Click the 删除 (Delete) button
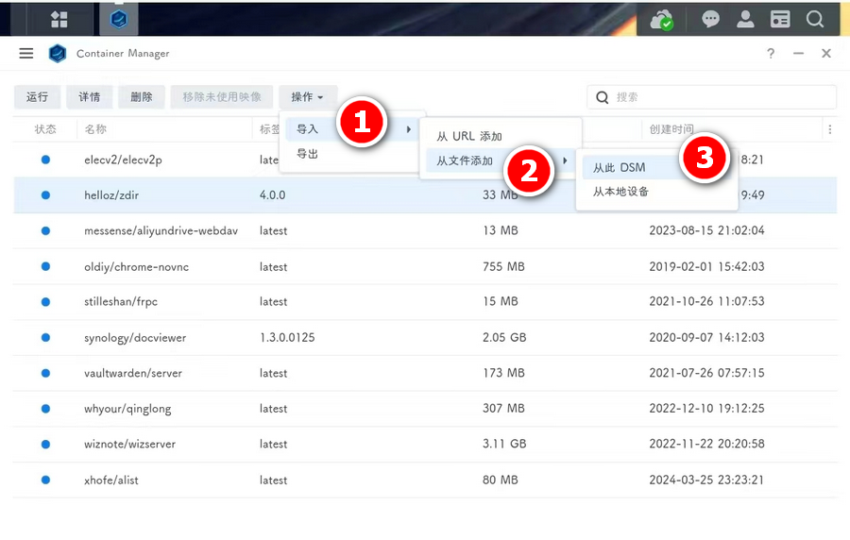The height and width of the screenshot is (540, 850). tap(142, 97)
